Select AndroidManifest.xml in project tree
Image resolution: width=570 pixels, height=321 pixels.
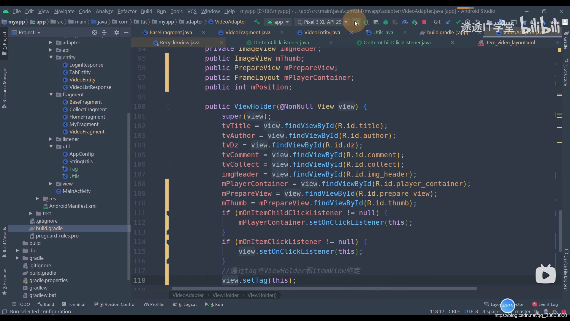click(73, 206)
